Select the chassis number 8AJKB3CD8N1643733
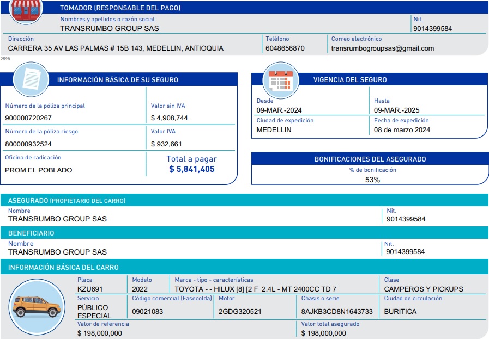The width and height of the screenshot is (489, 340). tap(336, 312)
